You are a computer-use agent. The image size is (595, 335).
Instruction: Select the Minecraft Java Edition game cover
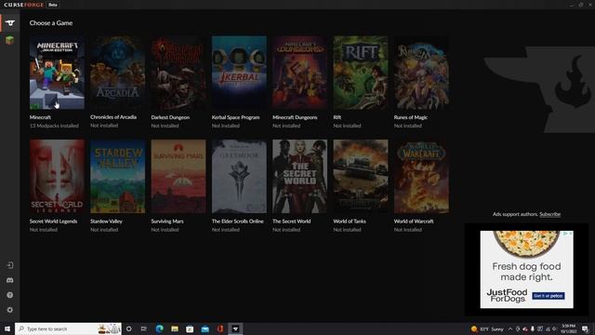coord(57,73)
